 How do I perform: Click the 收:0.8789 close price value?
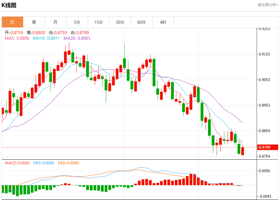80,33
